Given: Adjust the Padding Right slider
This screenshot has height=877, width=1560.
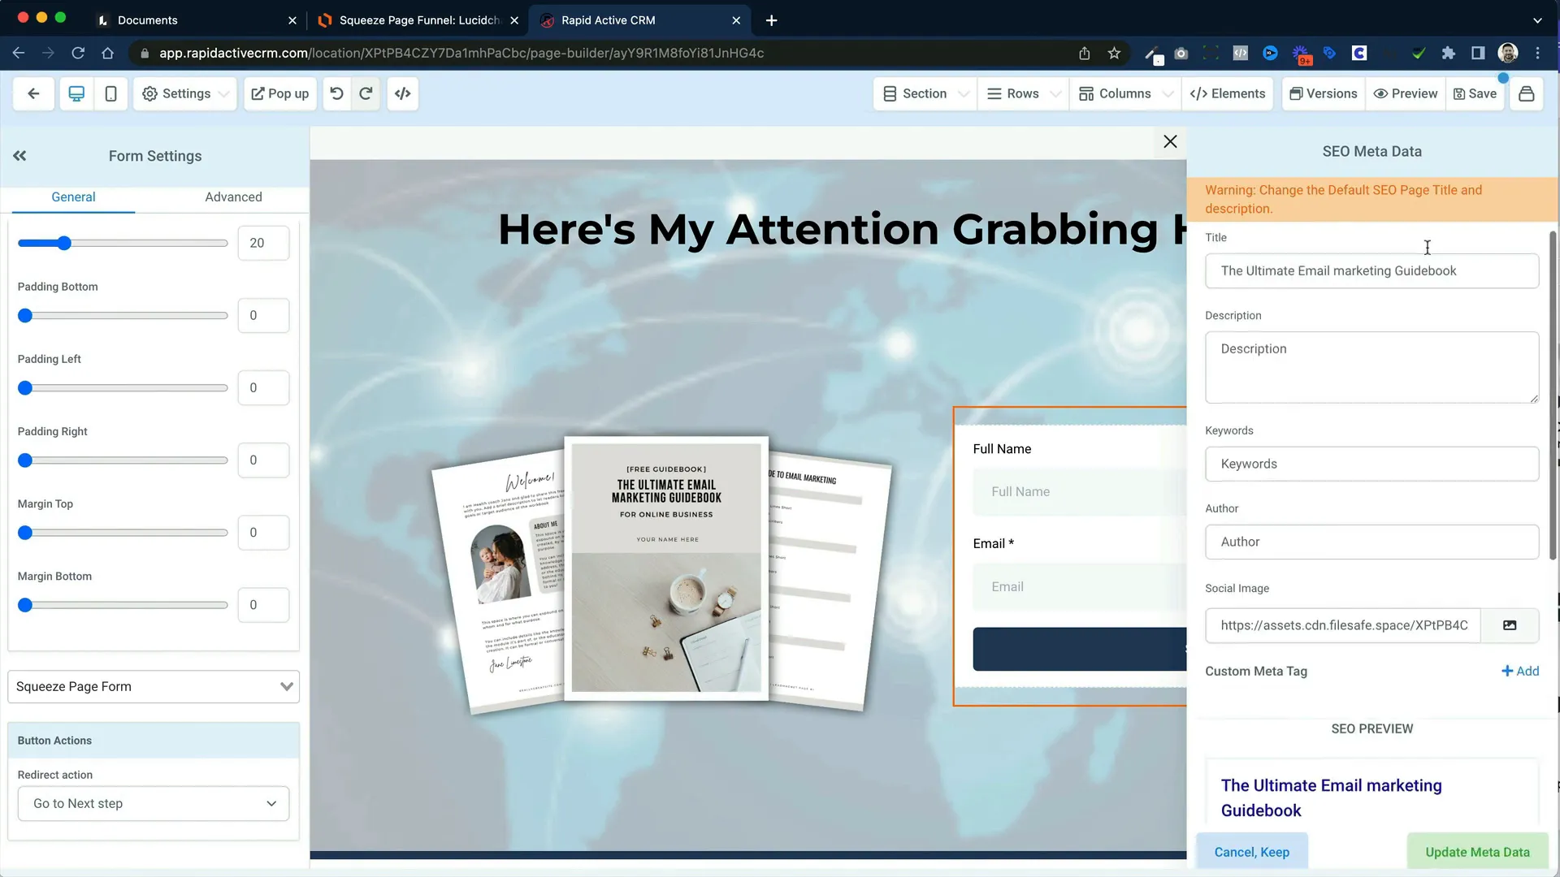Looking at the screenshot, I should (x=123, y=460).
